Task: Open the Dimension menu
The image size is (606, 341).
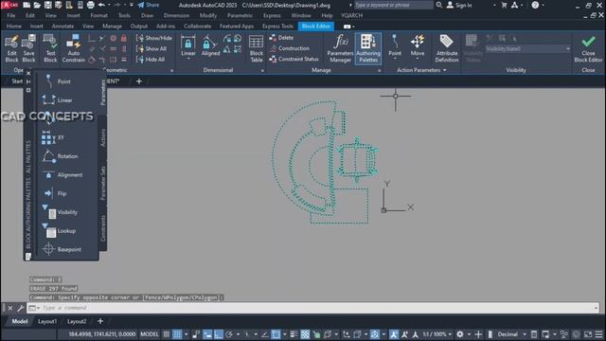Action: click(176, 15)
